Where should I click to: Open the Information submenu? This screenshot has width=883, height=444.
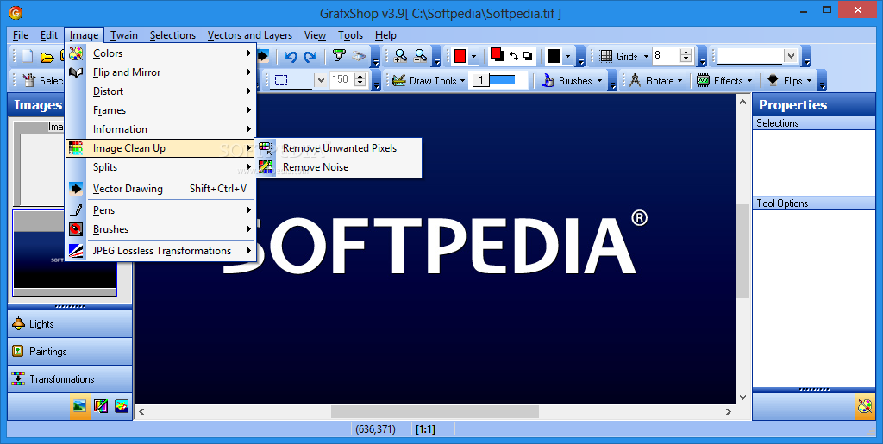(160, 129)
